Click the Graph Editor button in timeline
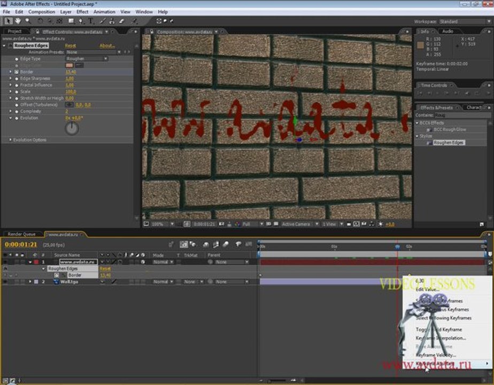Image resolution: width=494 pixels, height=385 pixels. click(x=249, y=244)
